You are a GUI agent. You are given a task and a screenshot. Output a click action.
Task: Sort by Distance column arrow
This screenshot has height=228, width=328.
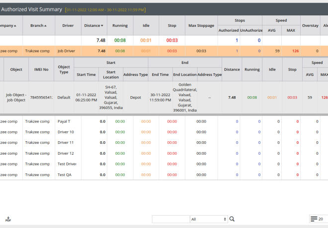coord(102,26)
